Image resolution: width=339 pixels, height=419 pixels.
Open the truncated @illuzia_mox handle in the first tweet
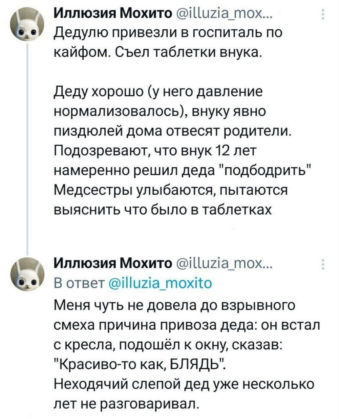(x=223, y=15)
